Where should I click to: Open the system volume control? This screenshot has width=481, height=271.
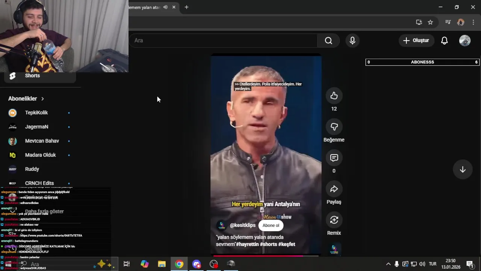click(x=422, y=264)
